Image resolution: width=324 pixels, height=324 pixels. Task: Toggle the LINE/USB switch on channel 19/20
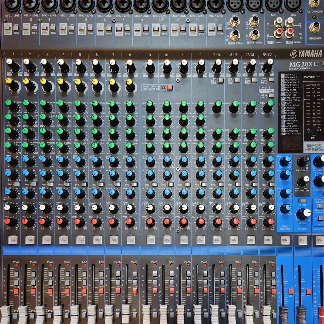point(271,95)
